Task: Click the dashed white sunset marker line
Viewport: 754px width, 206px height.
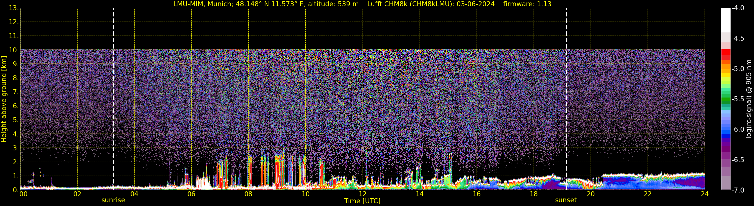Action: click(566, 99)
